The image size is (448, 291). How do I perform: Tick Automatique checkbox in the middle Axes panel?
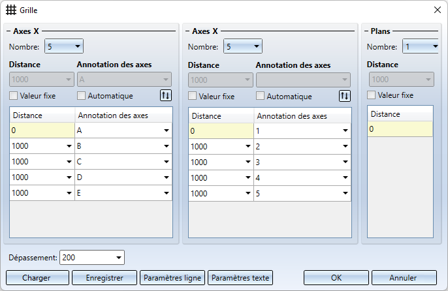click(261, 96)
